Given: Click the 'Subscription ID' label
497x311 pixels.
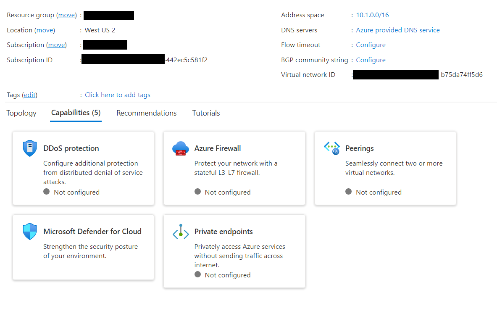Looking at the screenshot, I should click(x=29, y=60).
